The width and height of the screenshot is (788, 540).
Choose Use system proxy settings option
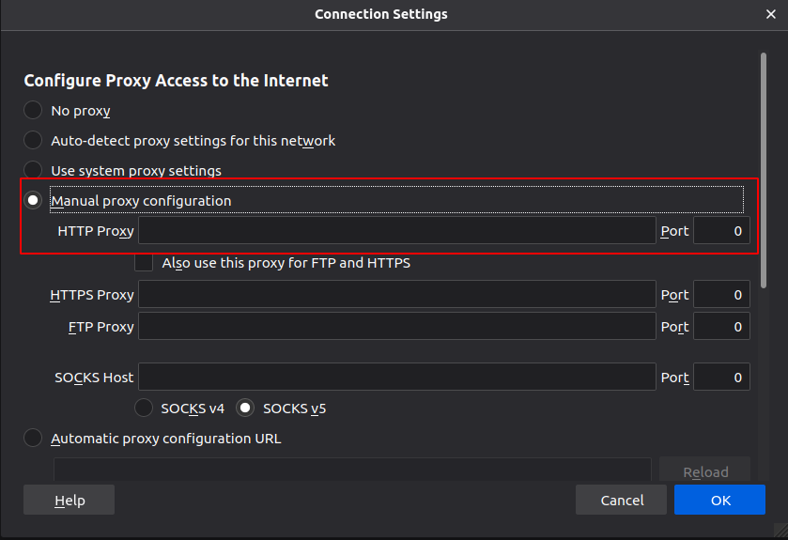[x=33, y=171]
